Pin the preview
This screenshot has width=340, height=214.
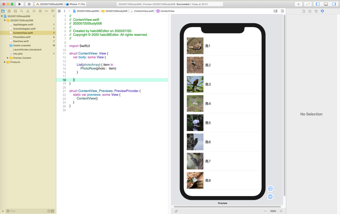click(176, 211)
